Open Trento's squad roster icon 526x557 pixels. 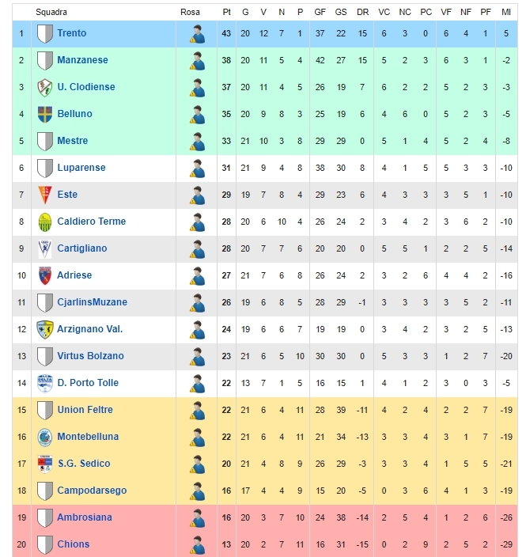(x=197, y=34)
